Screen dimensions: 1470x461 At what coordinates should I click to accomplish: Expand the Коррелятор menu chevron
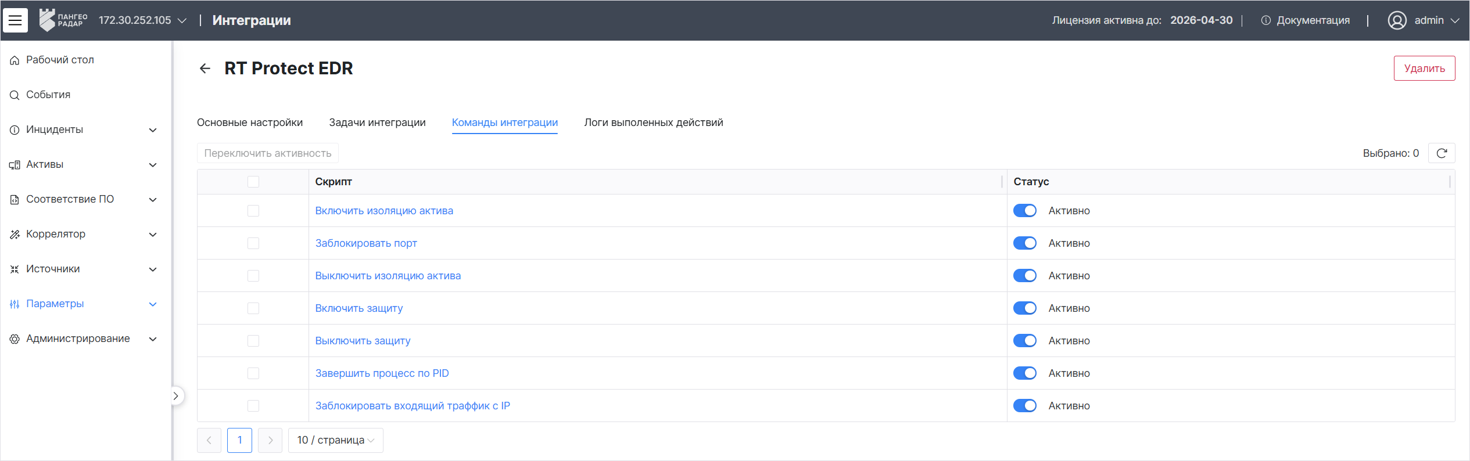click(x=153, y=235)
